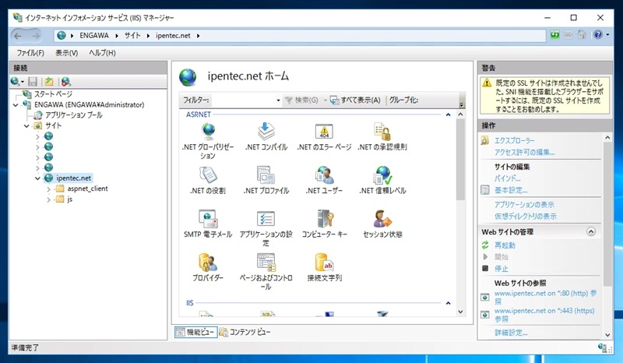This screenshot has height=363, width=623.
Task: Open アプリケーションの設定 feature
Action: click(x=266, y=227)
